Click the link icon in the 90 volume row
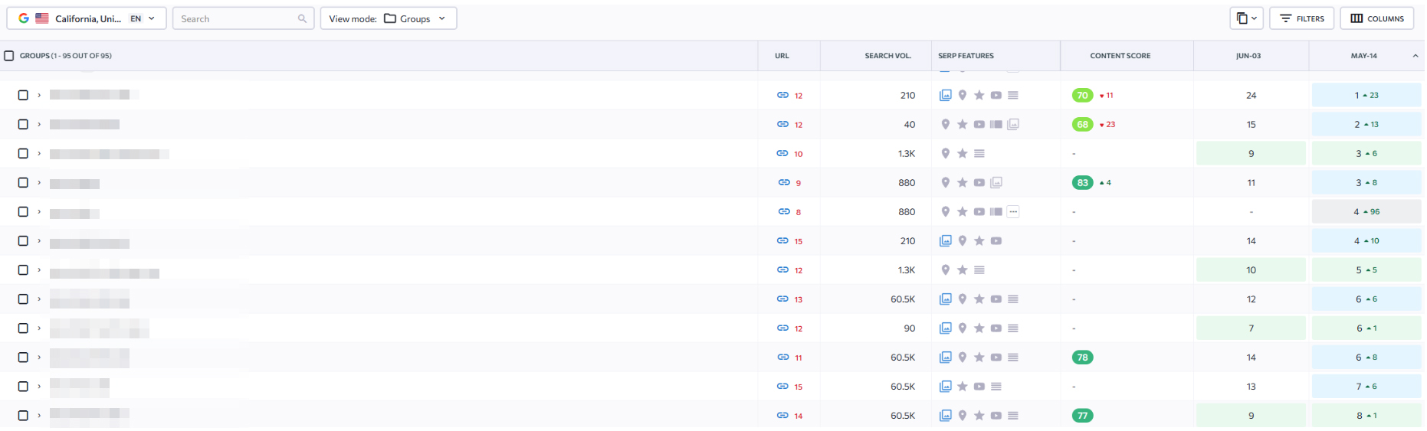The width and height of the screenshot is (1427, 431). tap(782, 328)
